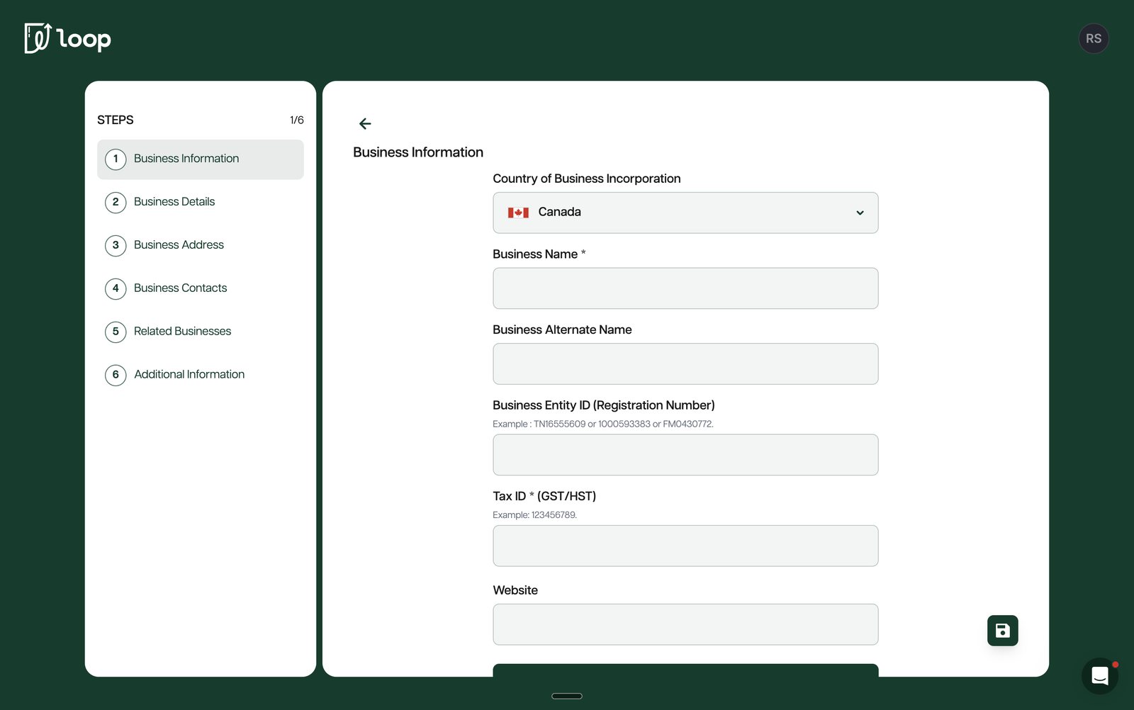Click the Tax ID GST/HST field
This screenshot has width=1134, height=710.
(685, 546)
